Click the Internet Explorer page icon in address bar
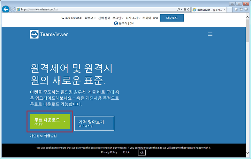Screen dimensions: 251x159 [x=19, y=9]
